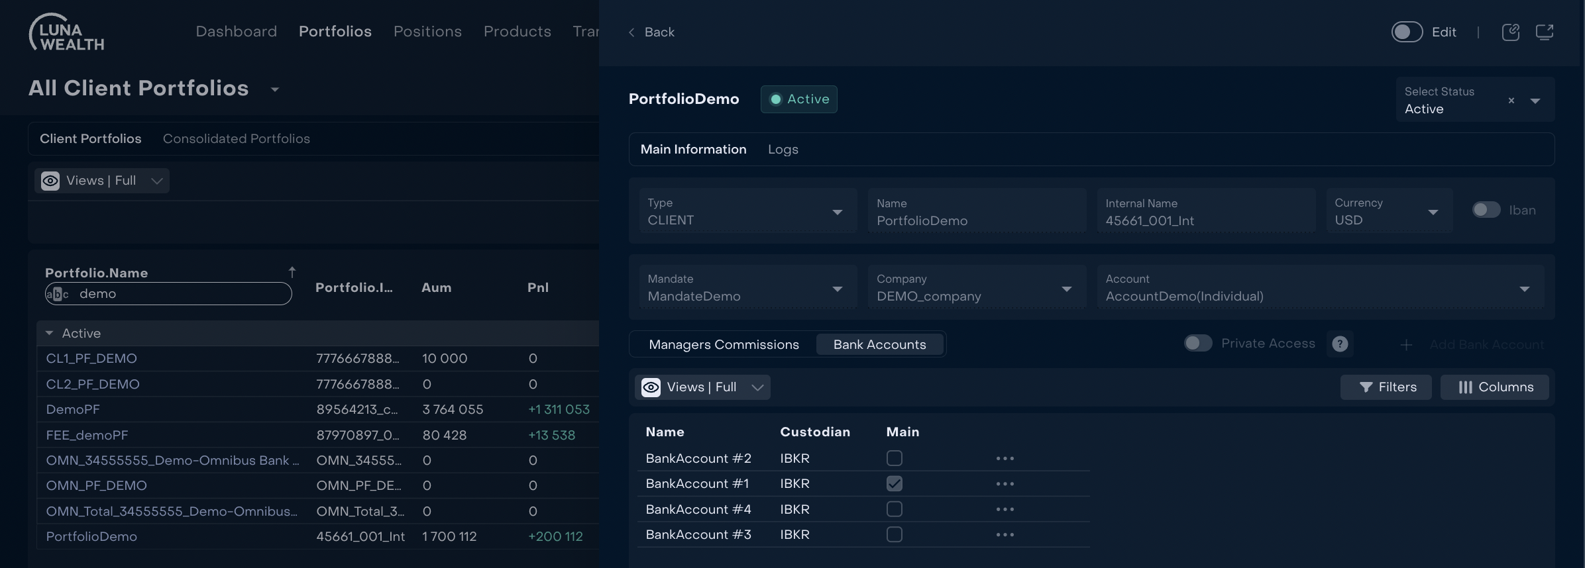
Task: Collapse the Active group in portfolio list
Action: pos(49,333)
